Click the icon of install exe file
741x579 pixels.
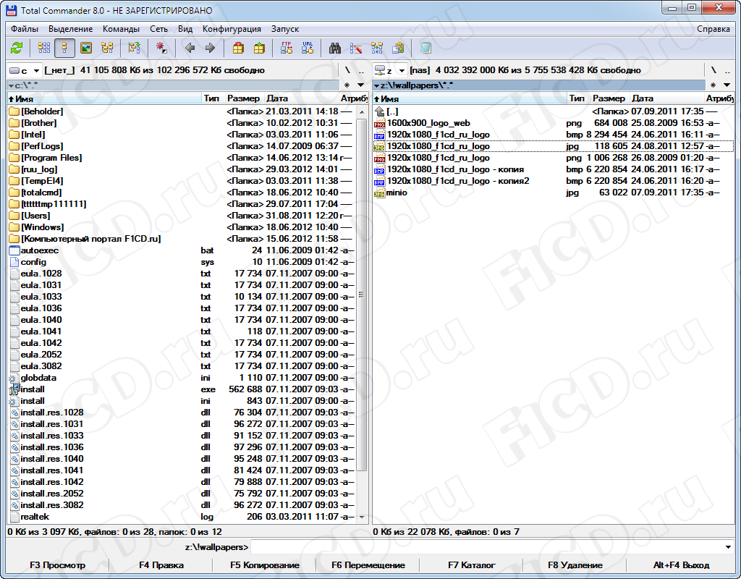pyautogui.click(x=14, y=389)
